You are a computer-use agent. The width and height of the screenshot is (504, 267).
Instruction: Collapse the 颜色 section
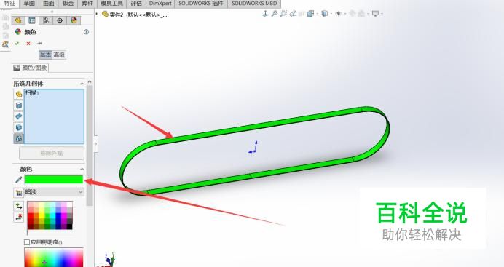(x=82, y=169)
